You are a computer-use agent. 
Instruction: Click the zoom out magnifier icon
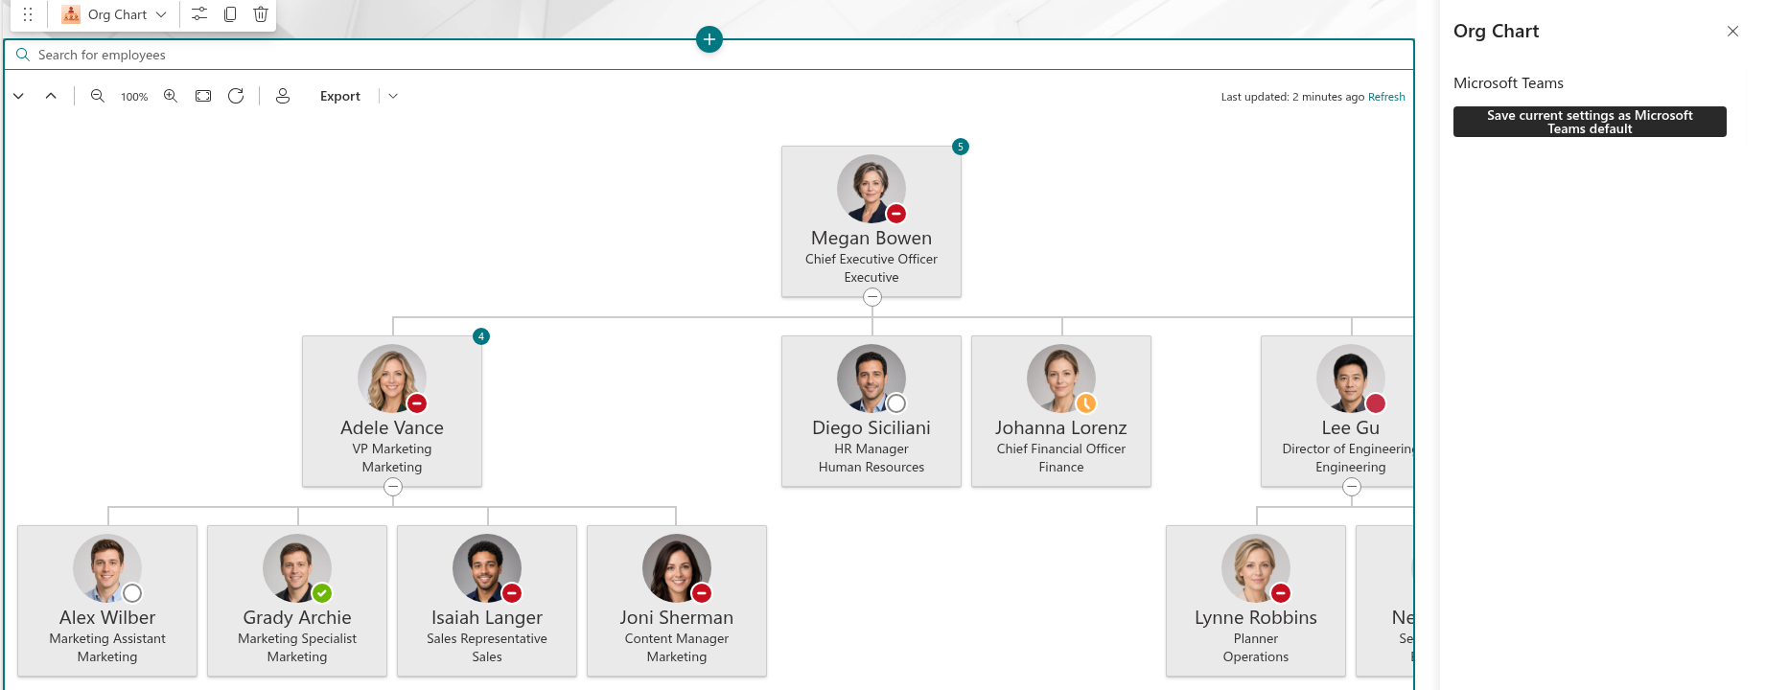click(98, 96)
